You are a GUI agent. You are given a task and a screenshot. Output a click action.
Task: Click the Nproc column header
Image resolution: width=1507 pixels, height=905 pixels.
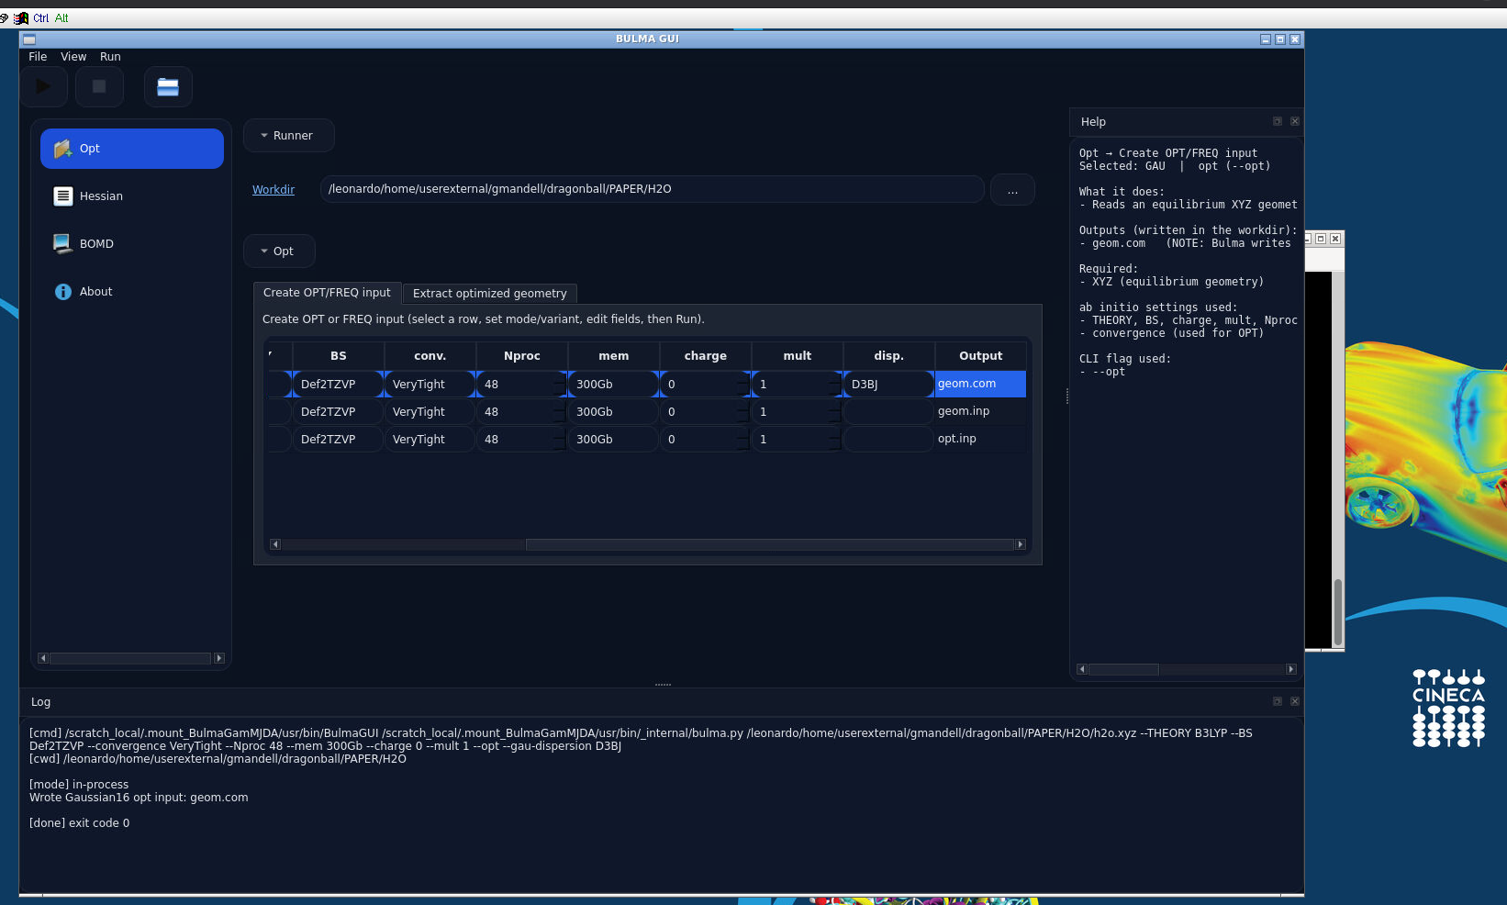[522, 356]
